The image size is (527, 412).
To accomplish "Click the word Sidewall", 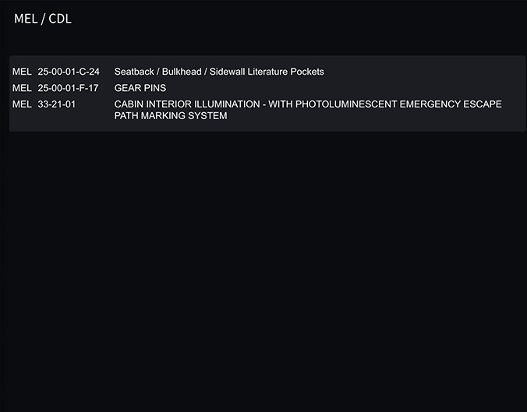I will tap(227, 72).
